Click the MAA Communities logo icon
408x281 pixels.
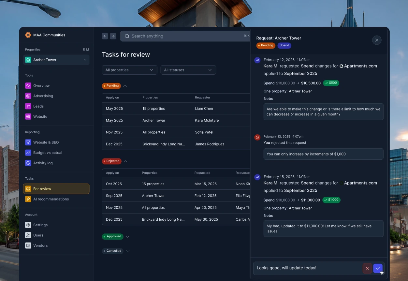pos(28,35)
